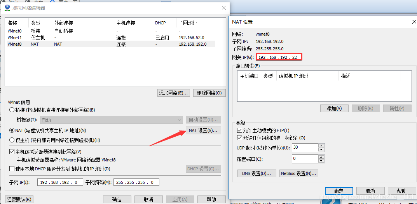The height and width of the screenshot is (204, 417).
Task: Close the Virtual Network Editor window
Action: click(224, 8)
